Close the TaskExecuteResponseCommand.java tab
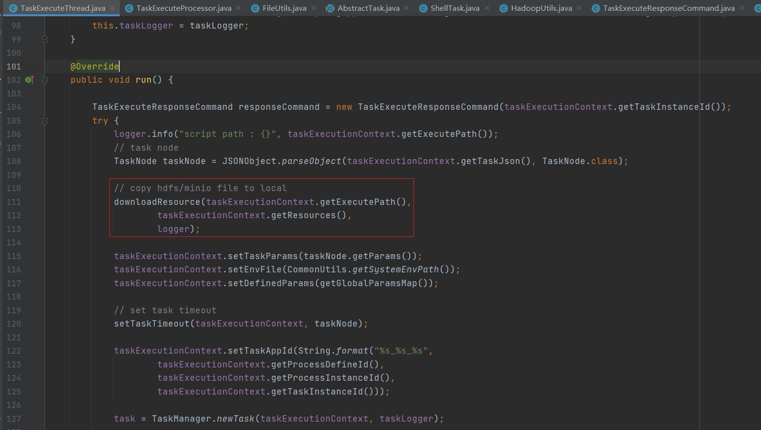 (x=742, y=8)
